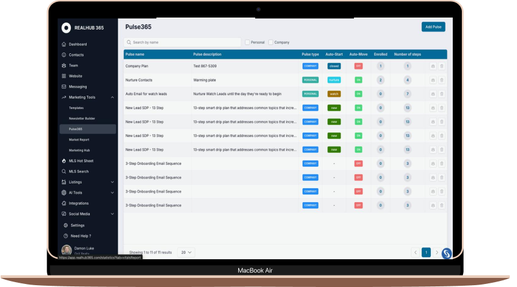The width and height of the screenshot is (517, 287).
Task: Click the duplicate icon for Nurture Contacts row
Action: 433,80
